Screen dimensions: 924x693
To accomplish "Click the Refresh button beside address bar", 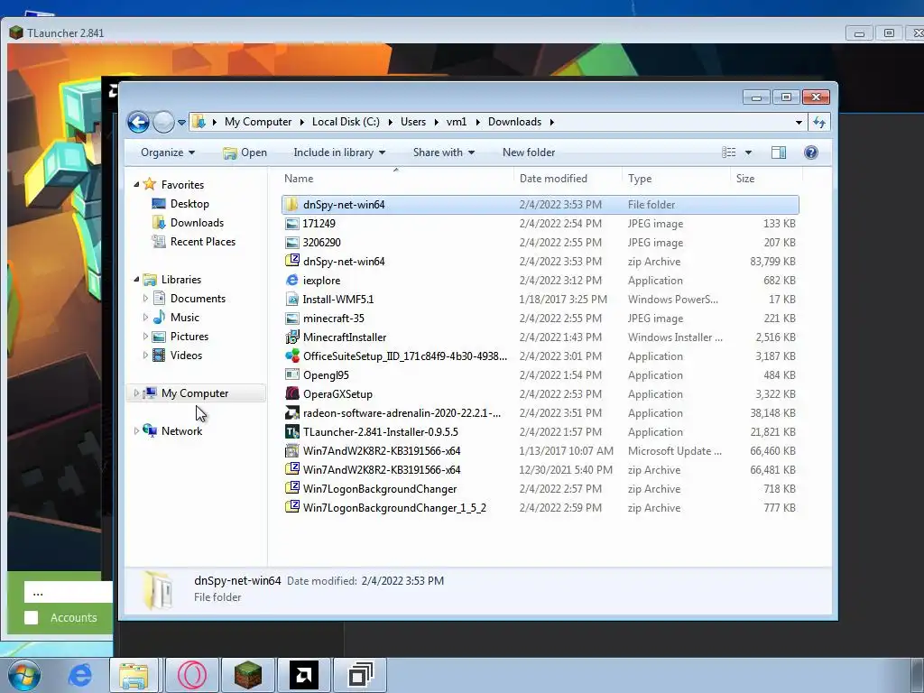I will (x=819, y=122).
